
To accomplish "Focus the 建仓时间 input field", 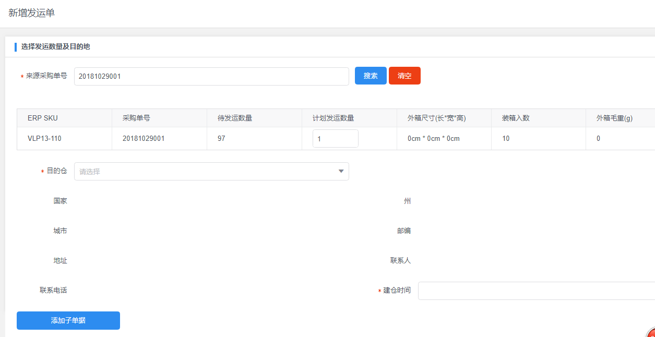I will click(537, 291).
